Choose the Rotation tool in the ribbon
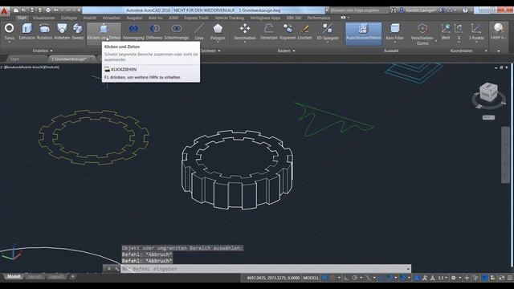Viewport: 514px width, 289px height. pos(44,31)
